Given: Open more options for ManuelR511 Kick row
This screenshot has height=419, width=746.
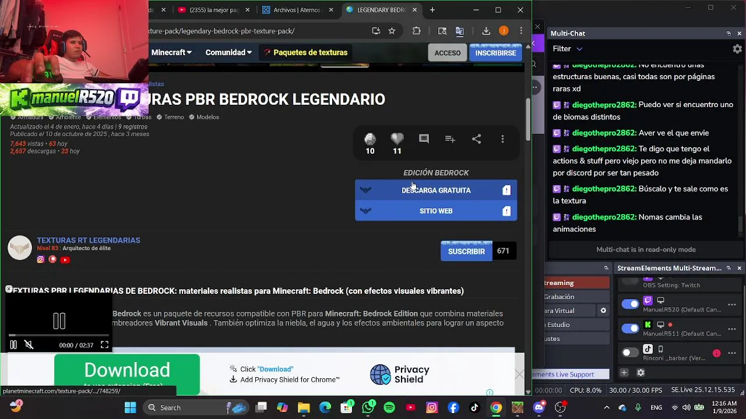Looking at the screenshot, I should tap(732, 329).
